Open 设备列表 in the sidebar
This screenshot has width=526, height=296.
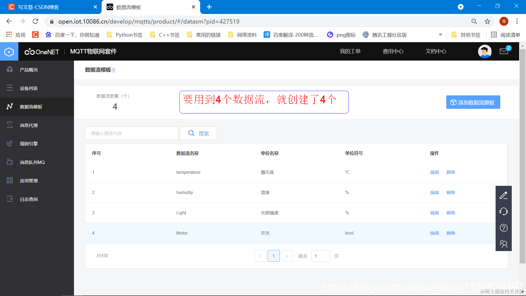tap(29, 88)
